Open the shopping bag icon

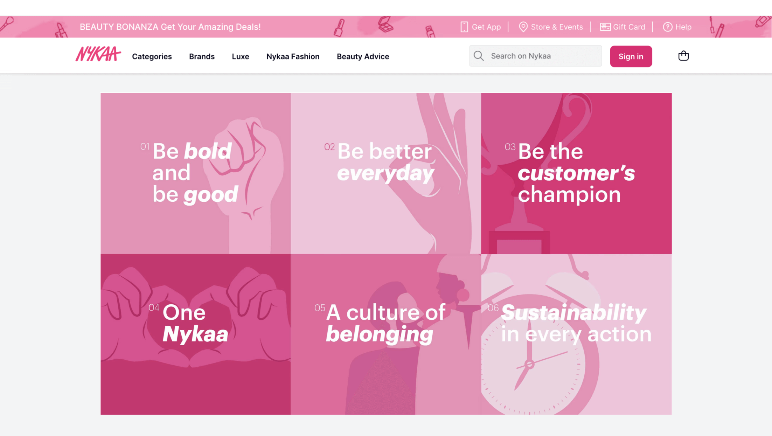pyautogui.click(x=683, y=56)
